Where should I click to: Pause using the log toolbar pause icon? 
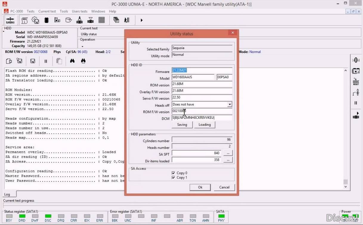(46, 61)
